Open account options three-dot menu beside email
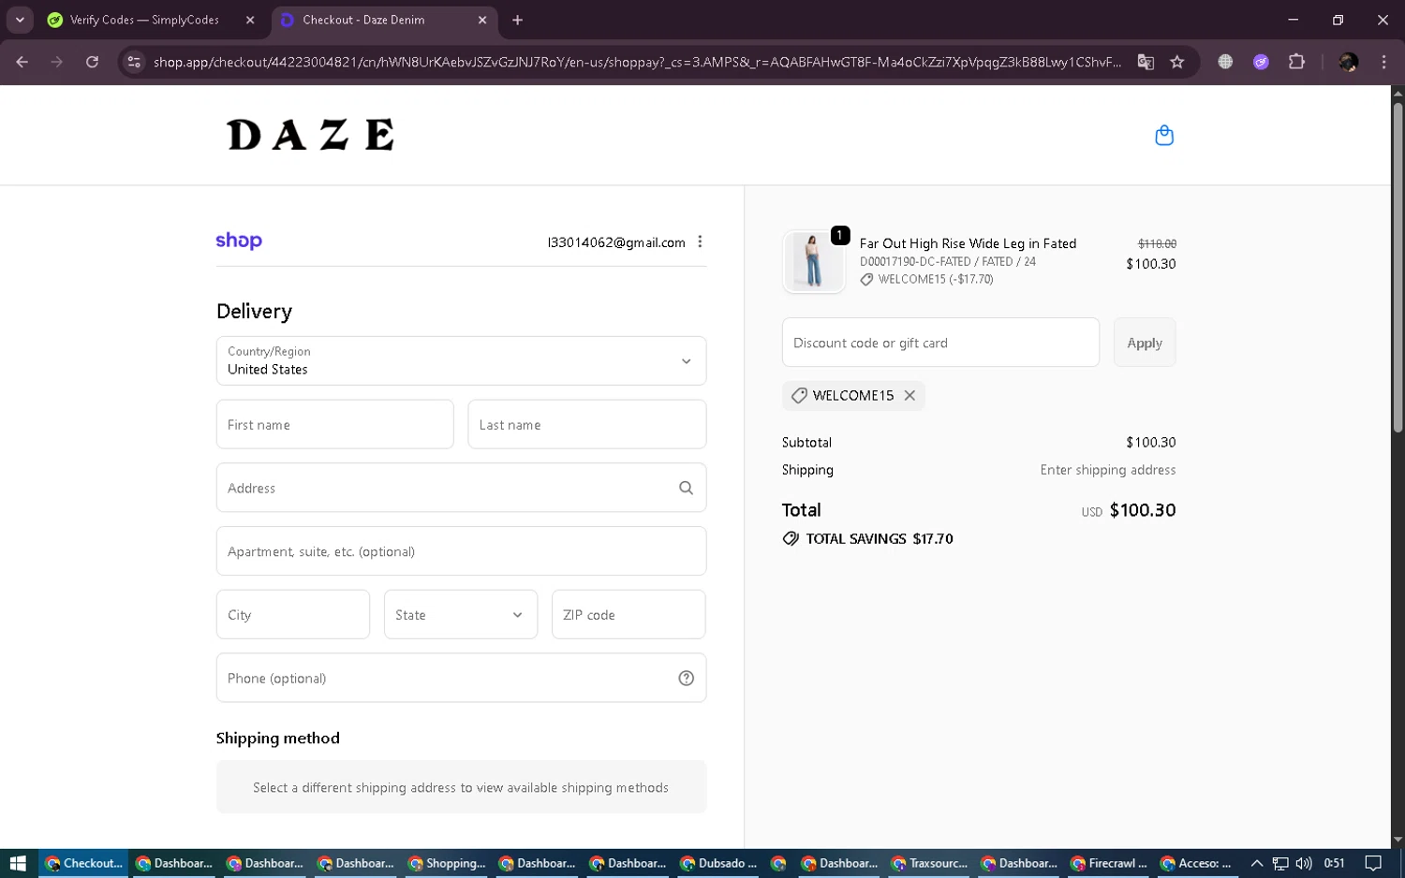The height and width of the screenshot is (878, 1405). [700, 241]
